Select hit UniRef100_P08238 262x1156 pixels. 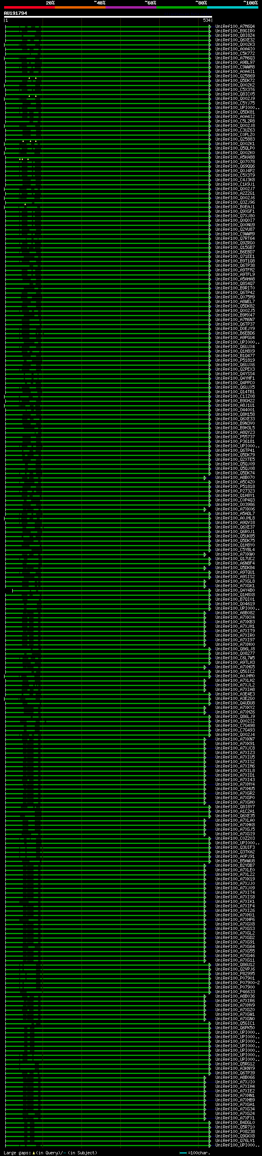[235, 1131]
